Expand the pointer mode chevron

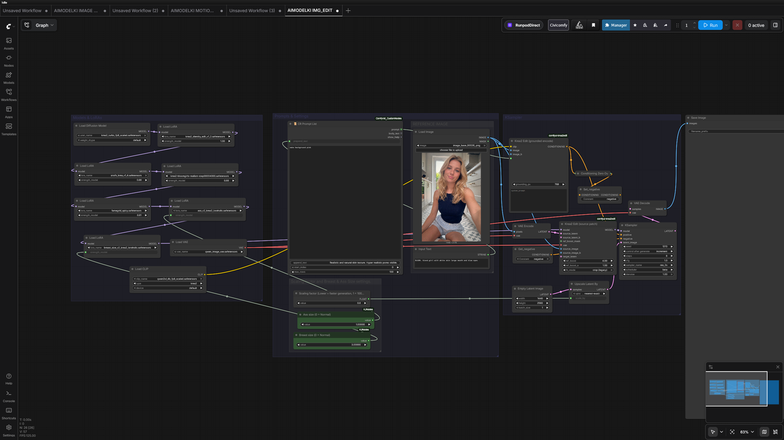click(x=722, y=432)
